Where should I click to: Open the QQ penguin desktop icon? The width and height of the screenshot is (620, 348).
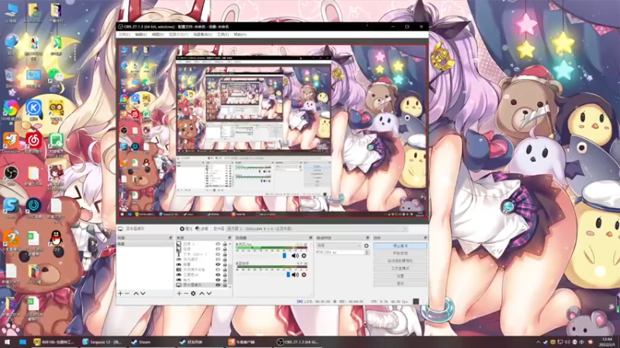click(57, 241)
